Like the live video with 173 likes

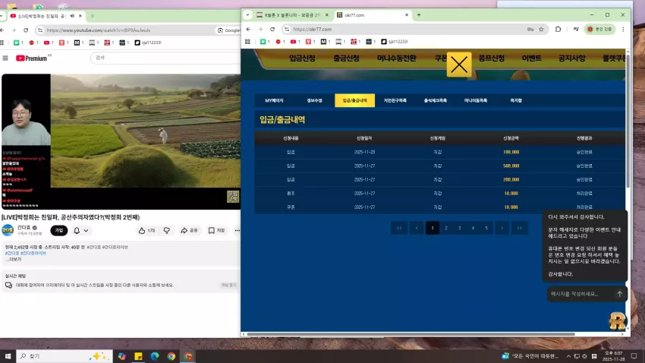pos(146,230)
